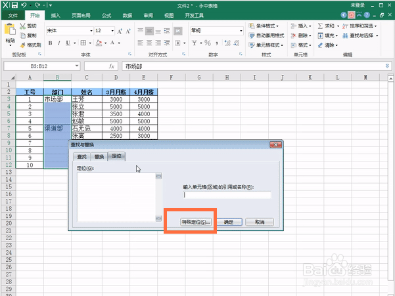Click the blue back arrow circle icon
Screen dimensions: 395x296
click(x=344, y=15)
